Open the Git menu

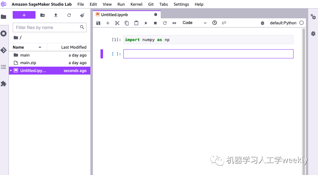(x=151, y=4)
